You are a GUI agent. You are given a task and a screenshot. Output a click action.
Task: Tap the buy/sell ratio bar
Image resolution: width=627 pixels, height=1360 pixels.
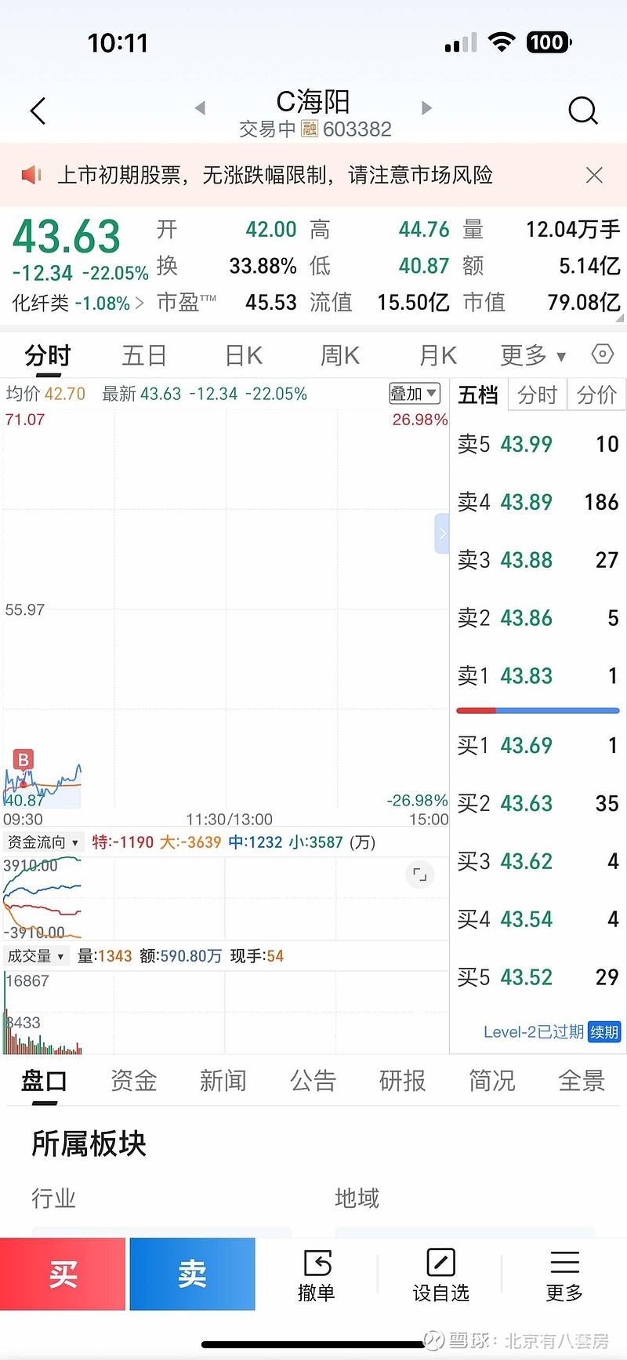[x=538, y=711]
